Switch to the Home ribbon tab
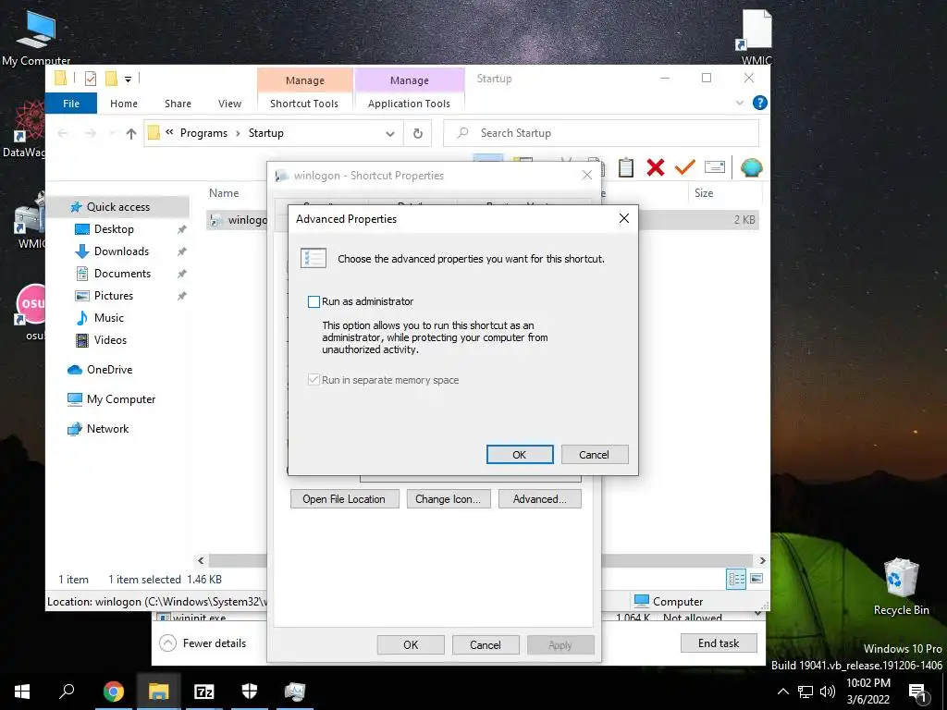 pyautogui.click(x=124, y=104)
